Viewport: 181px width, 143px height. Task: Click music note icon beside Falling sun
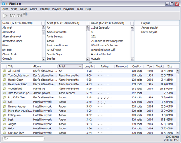[x=5, y=115]
